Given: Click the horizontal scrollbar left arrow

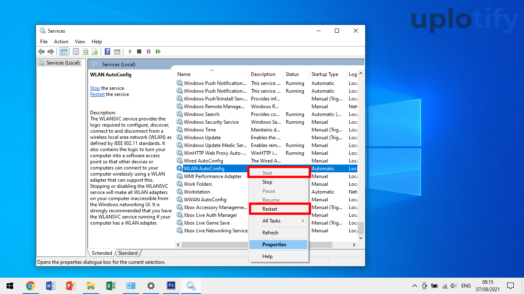Looking at the screenshot, I should pos(178,245).
